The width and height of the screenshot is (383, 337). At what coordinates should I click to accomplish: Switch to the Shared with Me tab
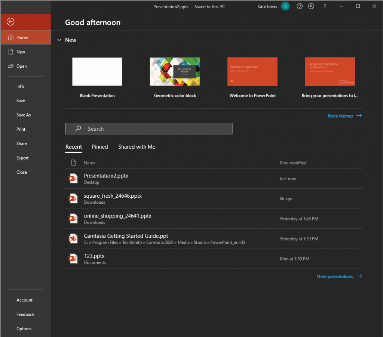[x=137, y=147]
